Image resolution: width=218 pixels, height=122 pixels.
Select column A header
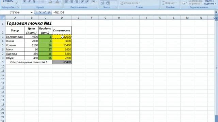(x=15, y=18)
